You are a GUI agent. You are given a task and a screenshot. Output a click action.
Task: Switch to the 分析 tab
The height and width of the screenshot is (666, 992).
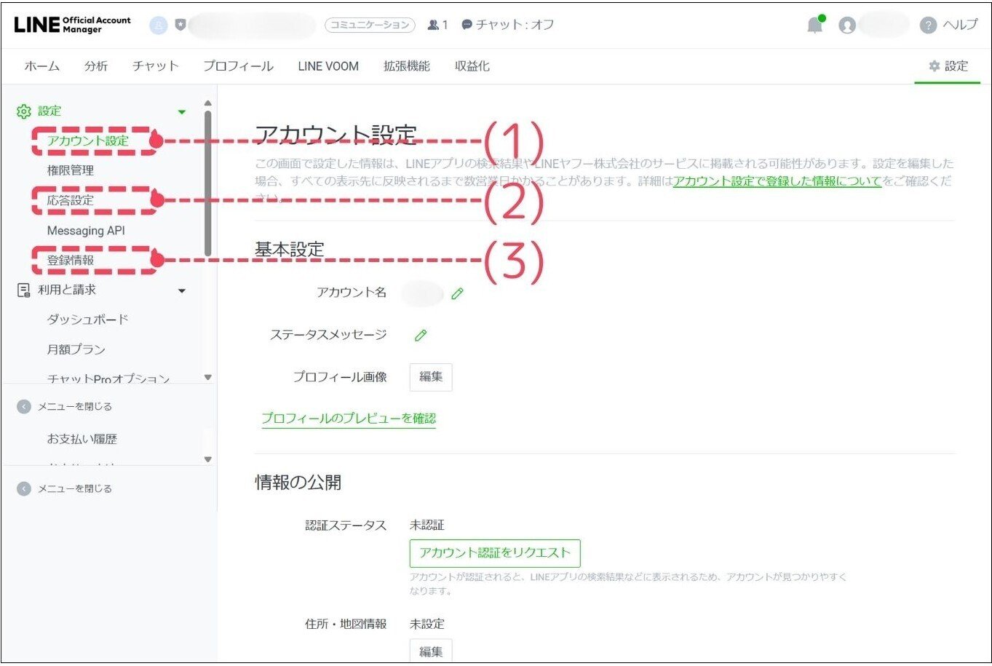[x=95, y=66]
